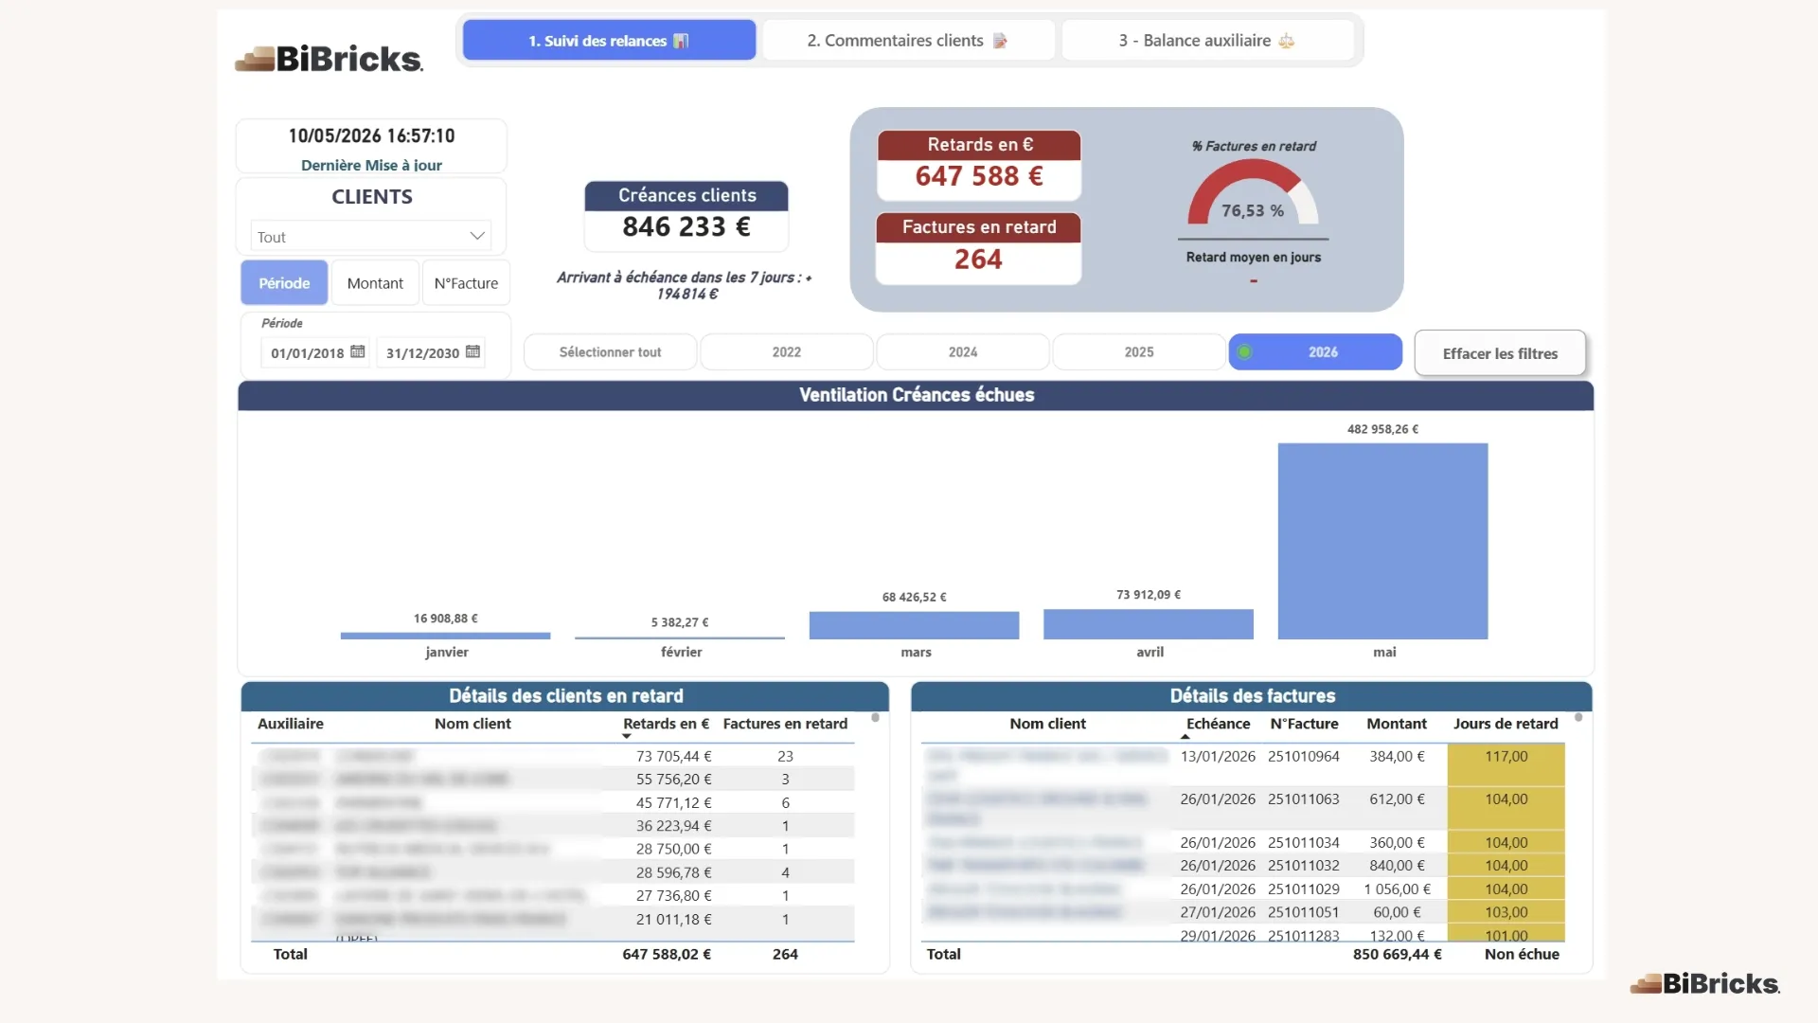Select the avril bar in chart
The width and height of the screenshot is (1818, 1023).
click(1148, 624)
